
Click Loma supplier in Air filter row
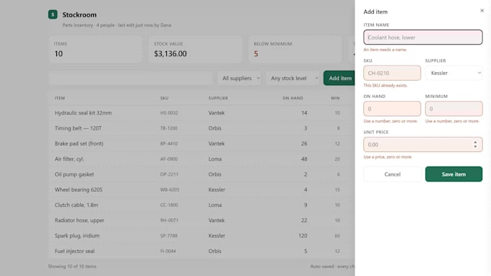coord(215,159)
